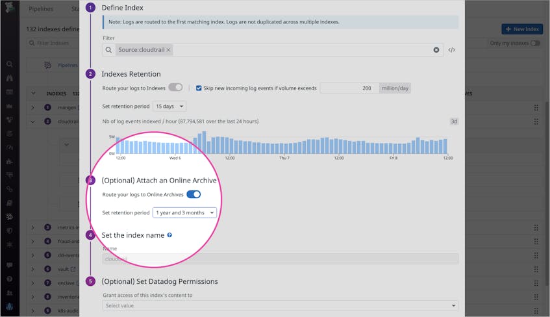Open the highlighted Logs icon in sidebar
This screenshot has height=317, width=550.
pyautogui.click(x=10, y=216)
